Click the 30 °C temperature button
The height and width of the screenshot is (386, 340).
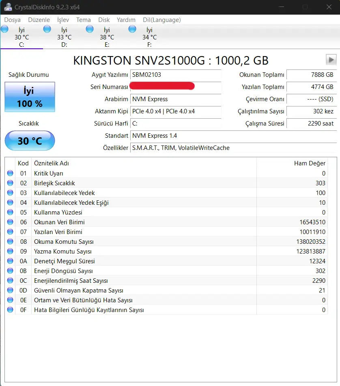pyautogui.click(x=30, y=141)
